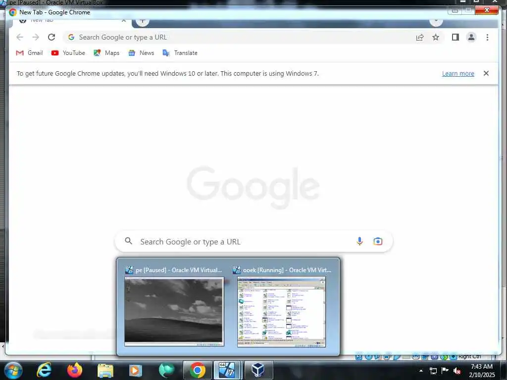Viewport: 507px width, 380px height.
Task: Open the Gmail bookmark
Action: click(x=29, y=53)
